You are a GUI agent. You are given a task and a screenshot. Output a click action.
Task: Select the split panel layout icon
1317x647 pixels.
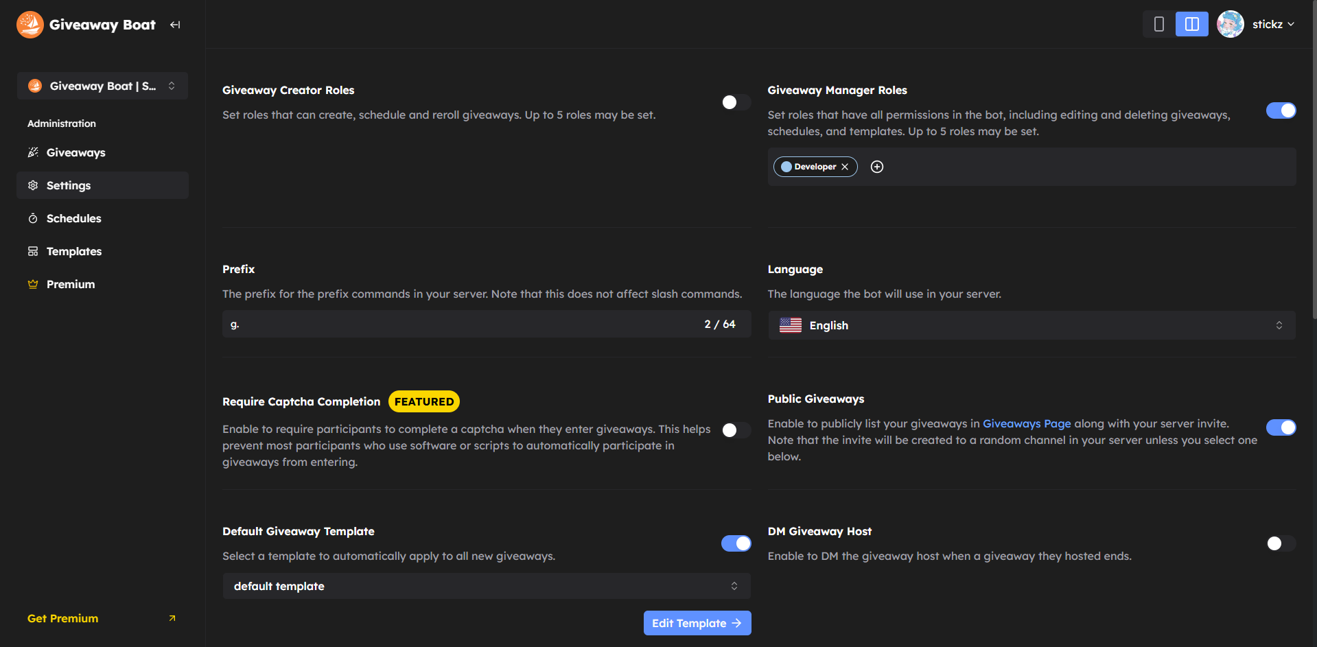pos(1192,24)
